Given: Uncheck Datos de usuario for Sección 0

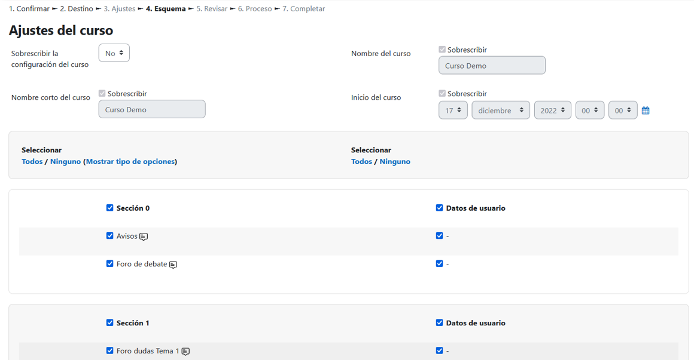Looking at the screenshot, I should pos(439,208).
